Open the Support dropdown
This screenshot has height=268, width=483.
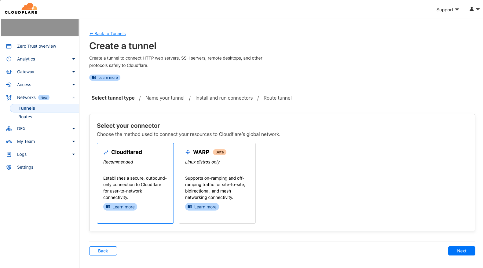(447, 10)
